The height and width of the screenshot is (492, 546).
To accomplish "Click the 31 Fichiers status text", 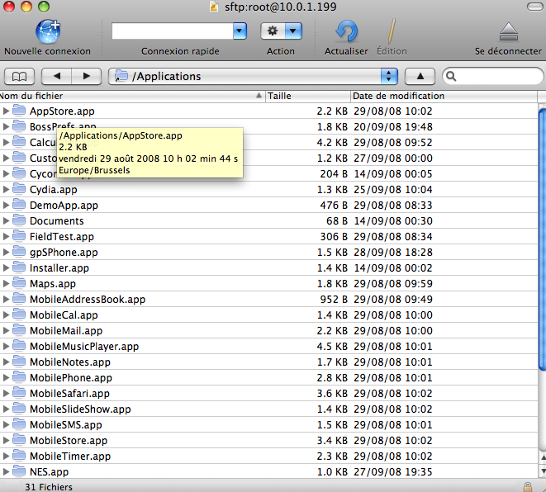I will click(x=49, y=487).
